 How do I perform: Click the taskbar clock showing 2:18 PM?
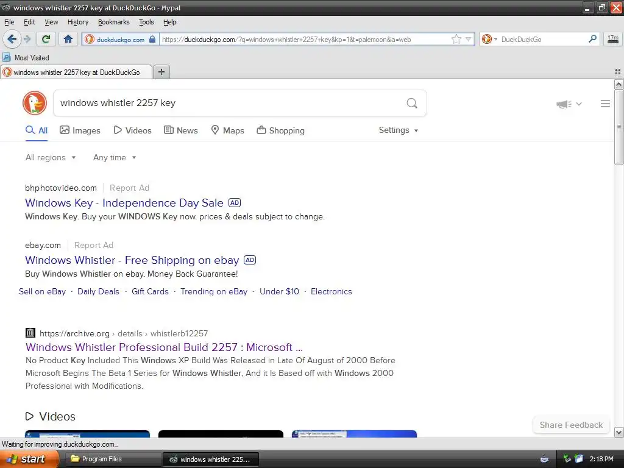click(x=601, y=459)
